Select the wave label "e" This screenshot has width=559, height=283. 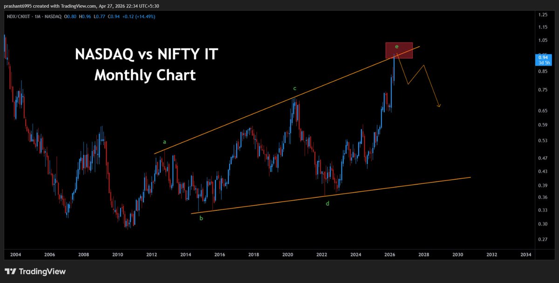click(x=396, y=47)
